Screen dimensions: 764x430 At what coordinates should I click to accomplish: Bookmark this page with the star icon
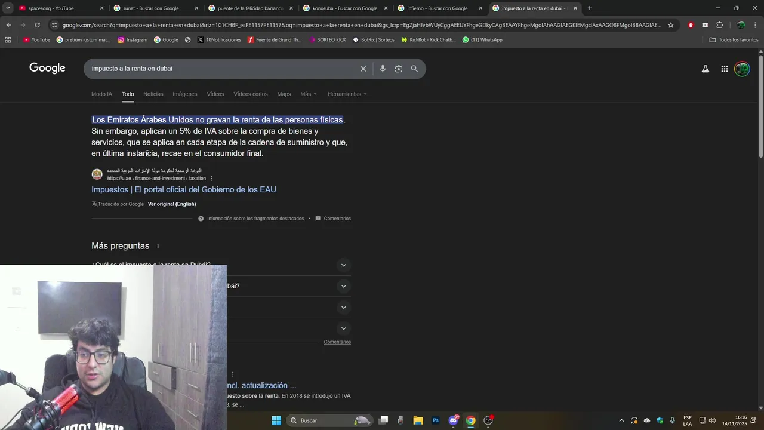coord(671,25)
